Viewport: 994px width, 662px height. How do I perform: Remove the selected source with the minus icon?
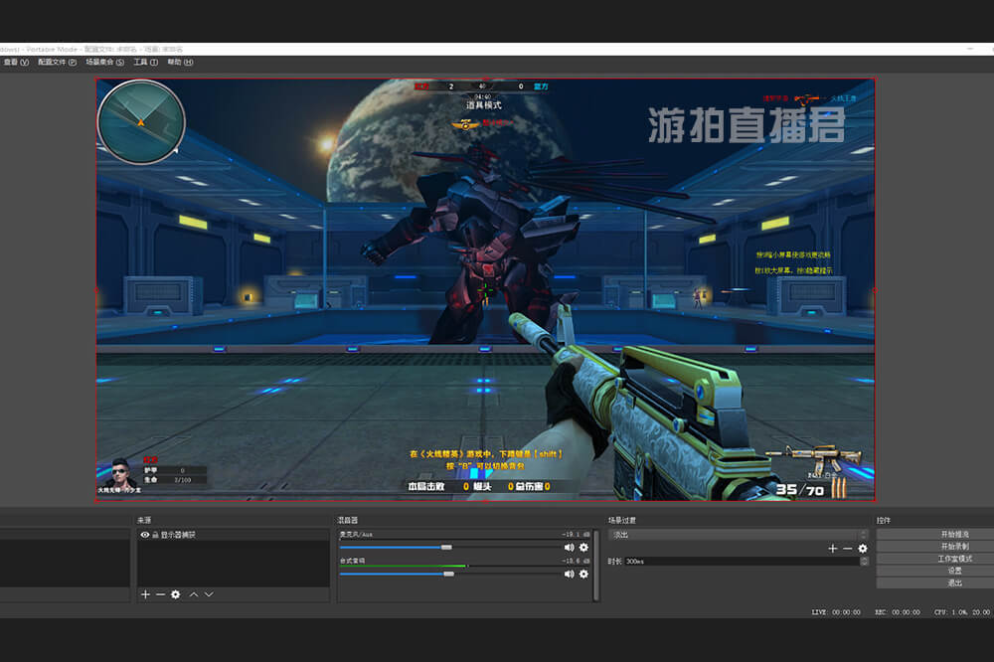pos(160,594)
